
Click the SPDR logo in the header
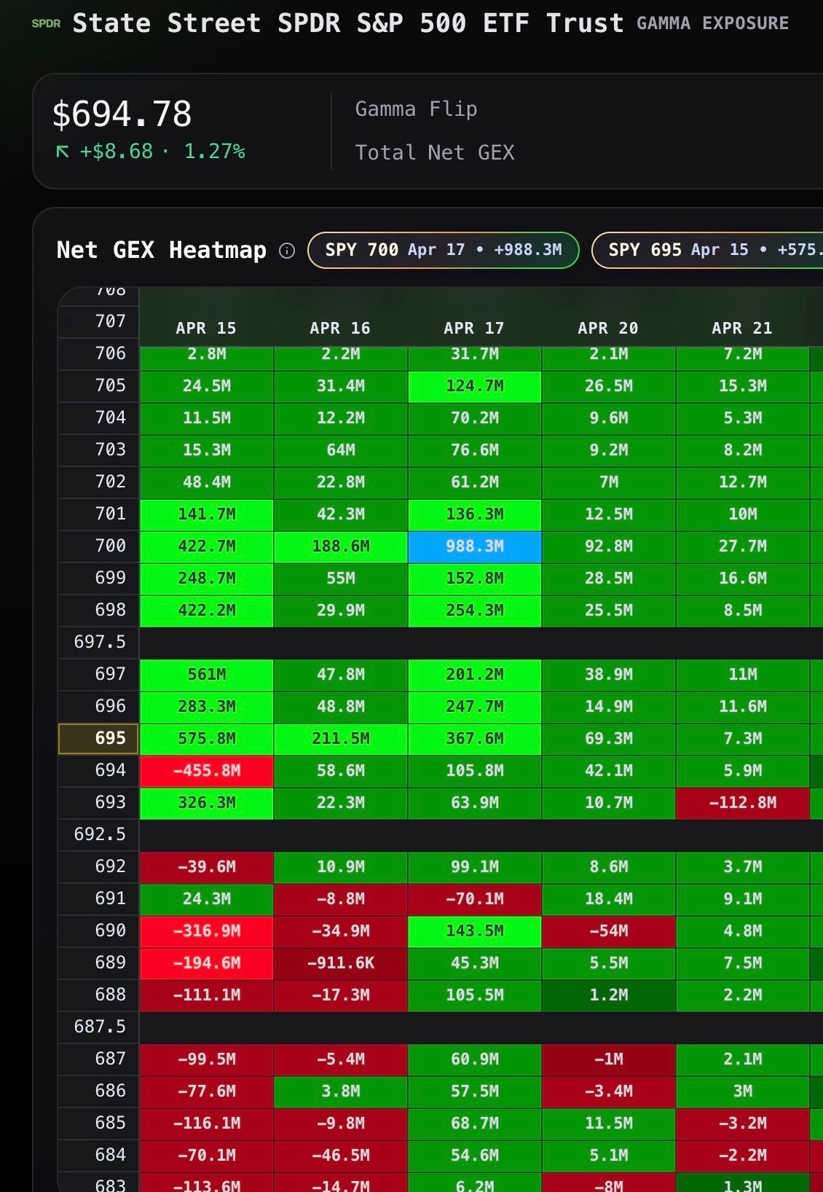pyautogui.click(x=46, y=23)
